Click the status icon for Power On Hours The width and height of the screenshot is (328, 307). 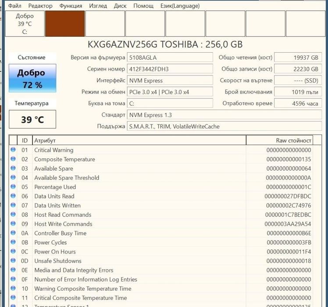[13, 251]
